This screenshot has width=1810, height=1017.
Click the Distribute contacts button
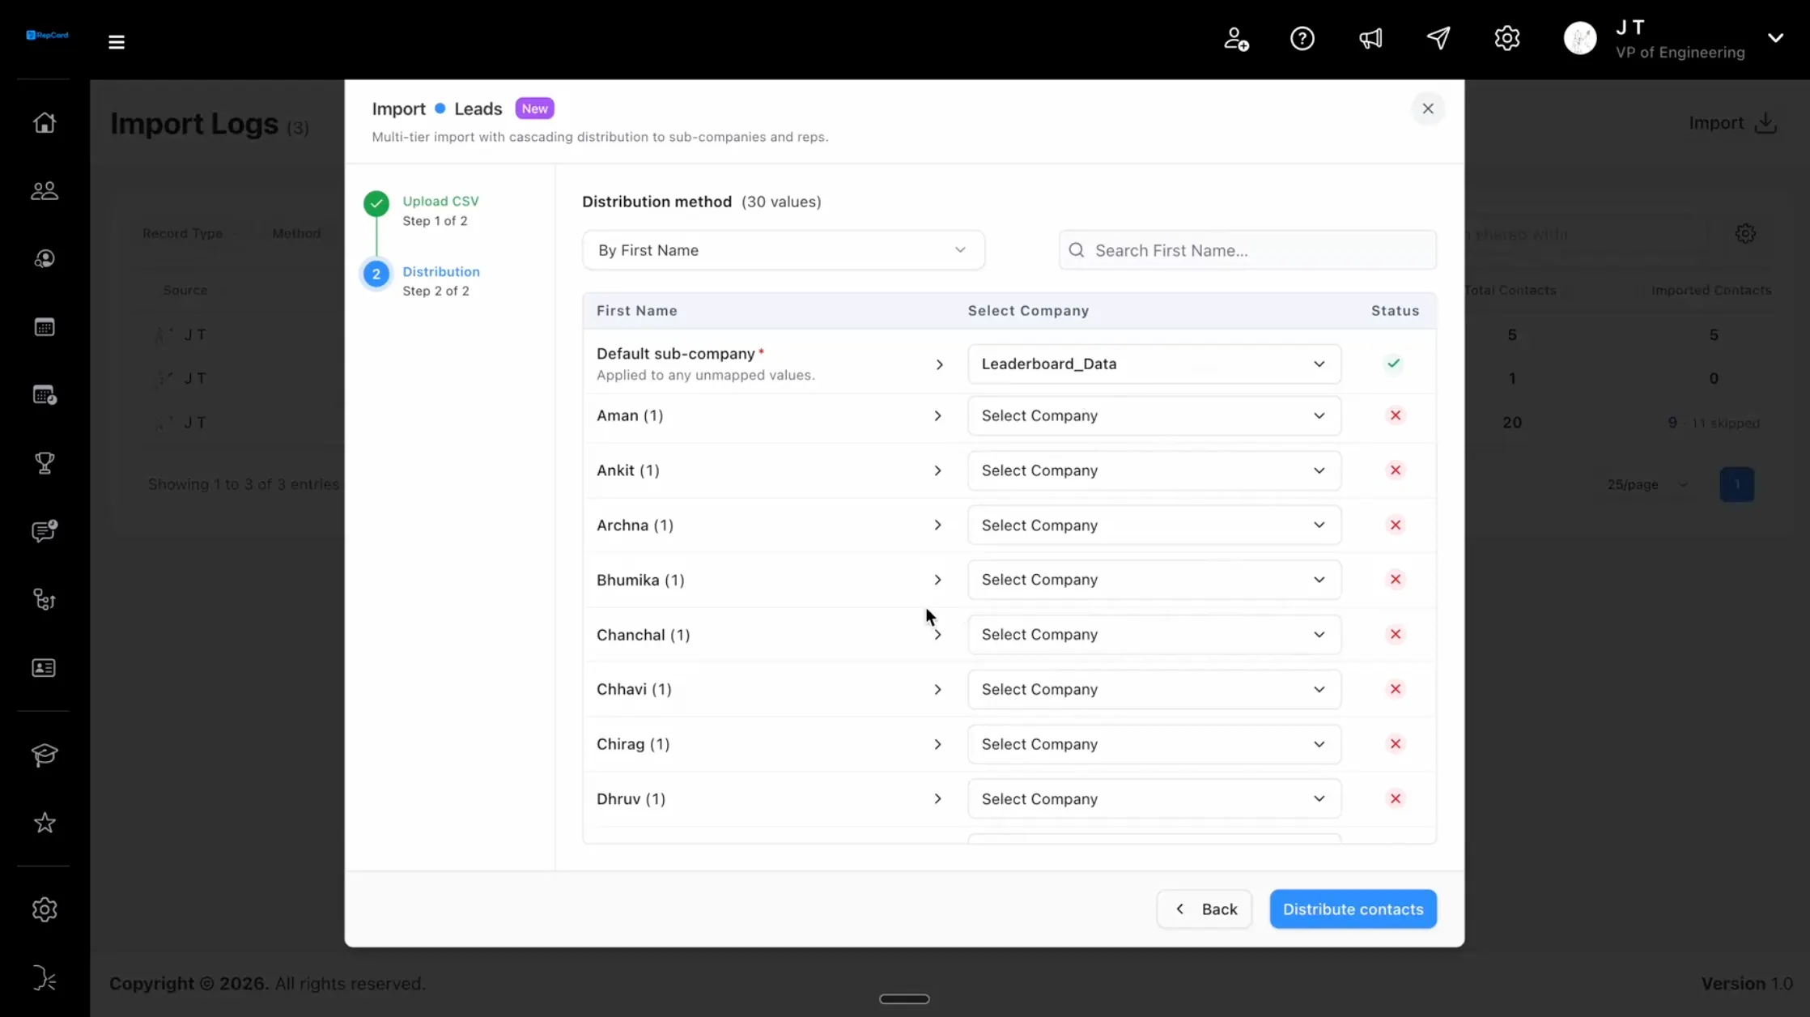click(1353, 908)
